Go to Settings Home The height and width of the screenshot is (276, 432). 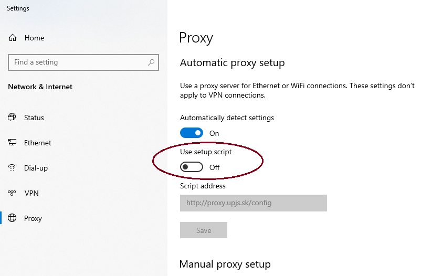pyautogui.click(x=34, y=38)
